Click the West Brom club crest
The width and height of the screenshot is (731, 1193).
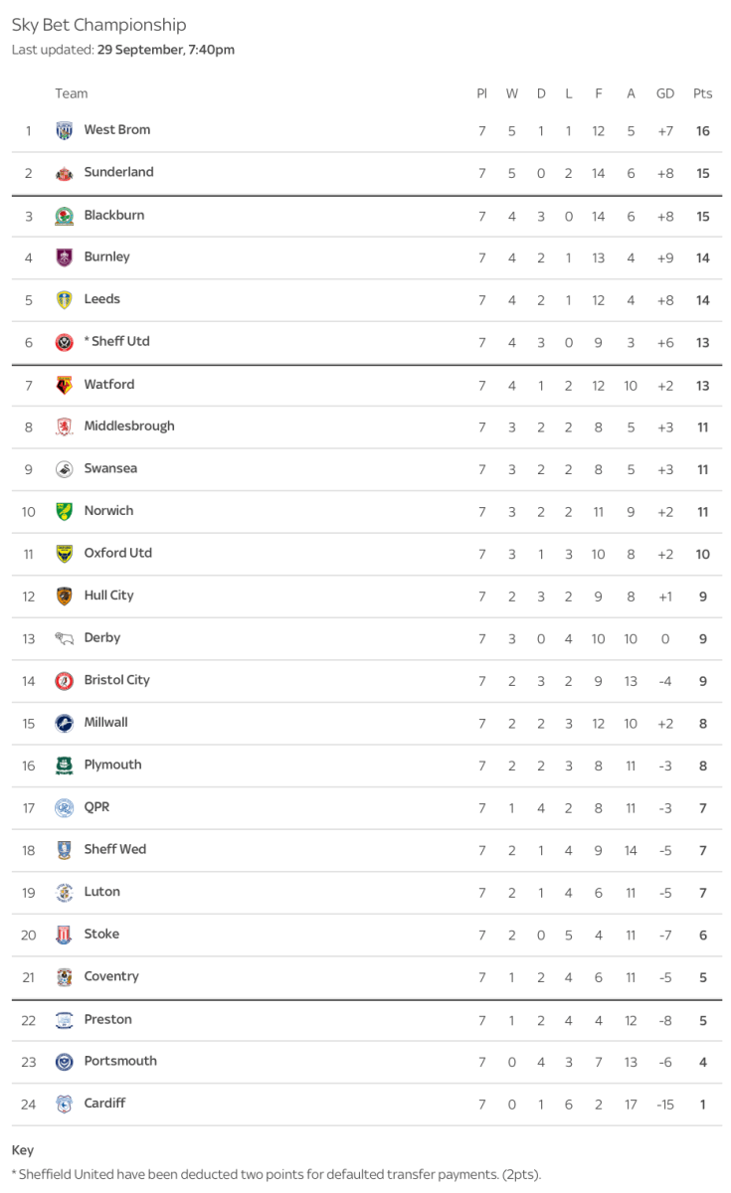(x=64, y=130)
